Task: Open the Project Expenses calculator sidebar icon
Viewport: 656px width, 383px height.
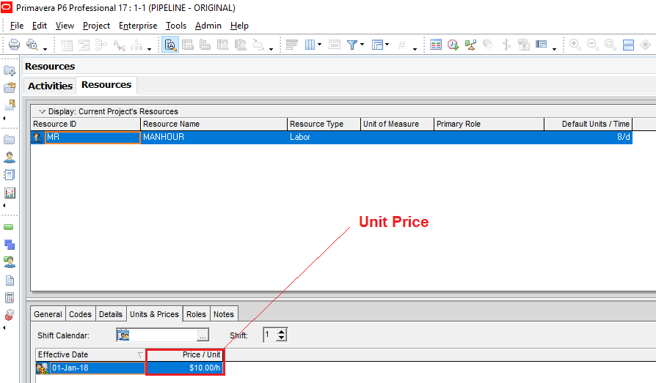Action: [x=10, y=297]
